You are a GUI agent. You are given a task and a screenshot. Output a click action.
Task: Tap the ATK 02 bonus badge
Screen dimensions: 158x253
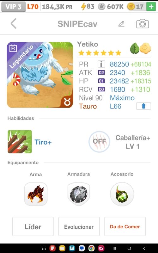[x=101, y=72]
